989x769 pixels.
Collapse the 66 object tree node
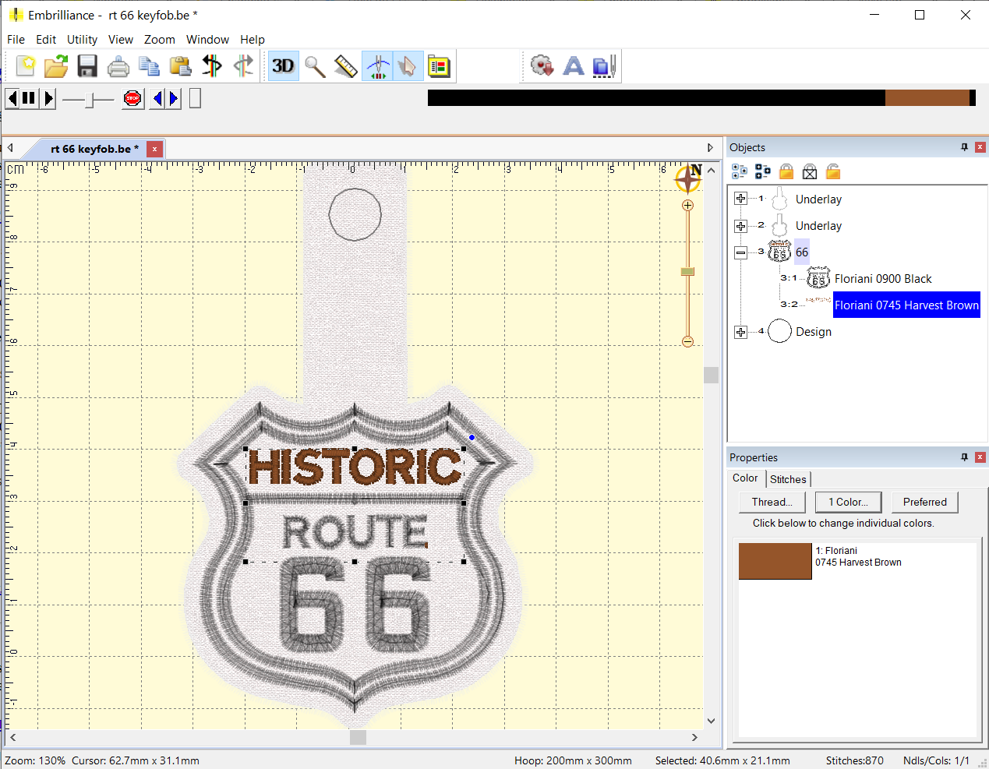[x=740, y=252]
